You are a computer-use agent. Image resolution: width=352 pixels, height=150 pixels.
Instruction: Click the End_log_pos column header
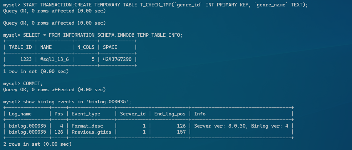(170, 114)
